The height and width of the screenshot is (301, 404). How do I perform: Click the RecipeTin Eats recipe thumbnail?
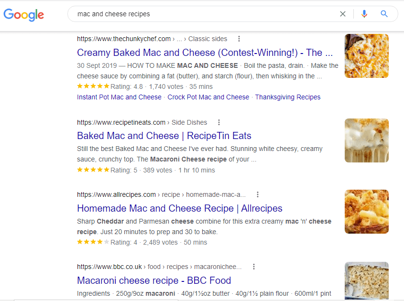click(x=366, y=140)
